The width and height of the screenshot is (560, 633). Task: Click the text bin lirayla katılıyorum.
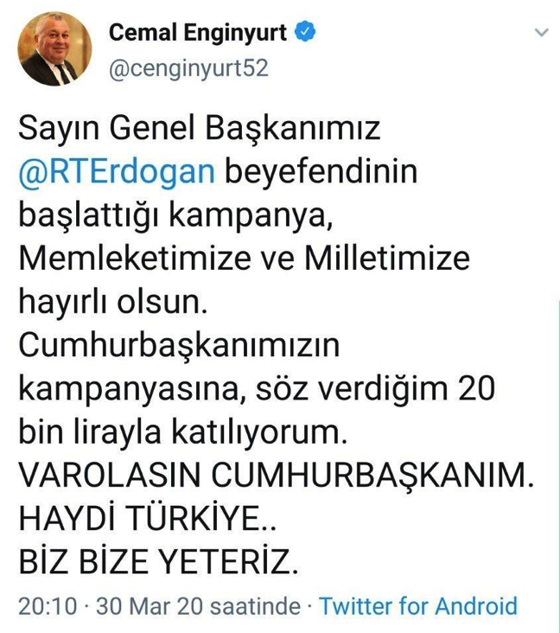(183, 432)
